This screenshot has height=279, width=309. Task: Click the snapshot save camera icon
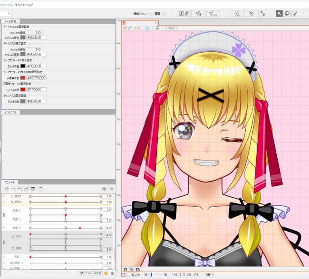point(138,269)
